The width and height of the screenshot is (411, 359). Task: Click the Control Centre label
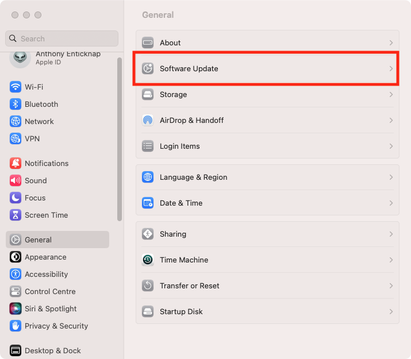point(50,292)
